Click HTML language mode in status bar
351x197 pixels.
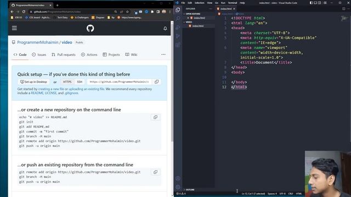[x=299, y=194]
